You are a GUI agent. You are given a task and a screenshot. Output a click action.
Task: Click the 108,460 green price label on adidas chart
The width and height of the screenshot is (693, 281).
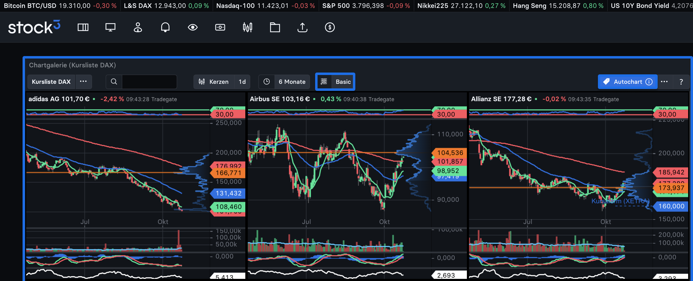[228, 207]
